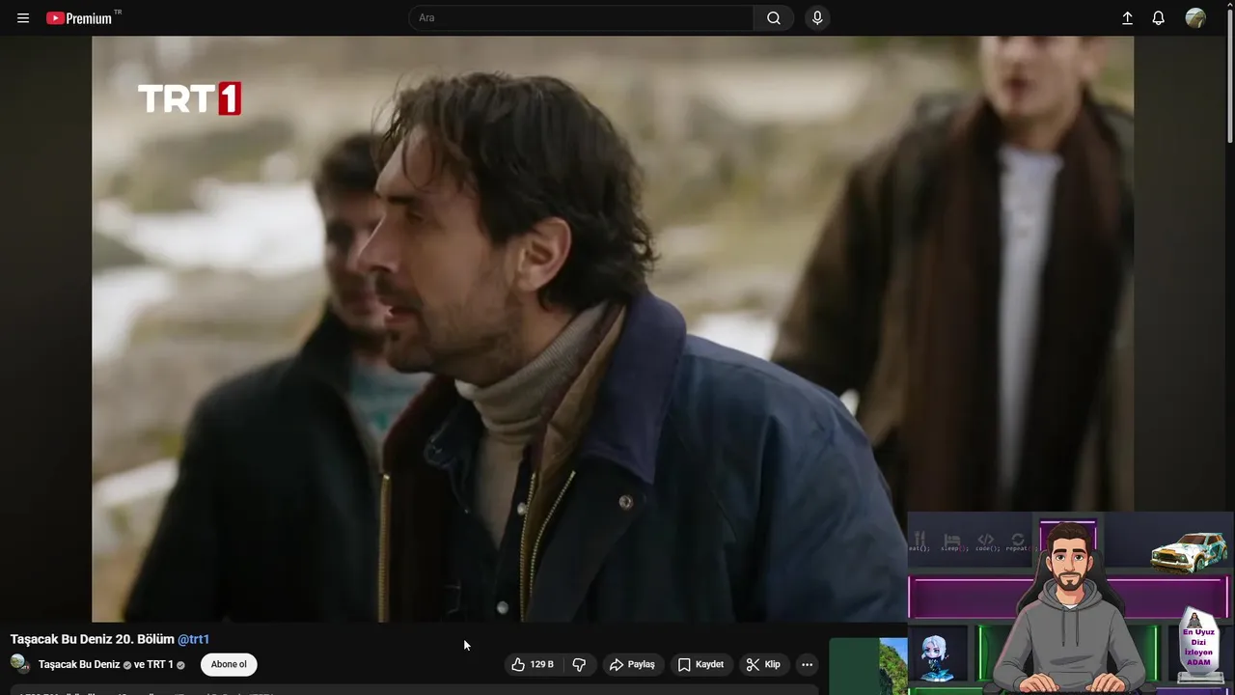Open the recommended video thumbnail

tap(868, 666)
